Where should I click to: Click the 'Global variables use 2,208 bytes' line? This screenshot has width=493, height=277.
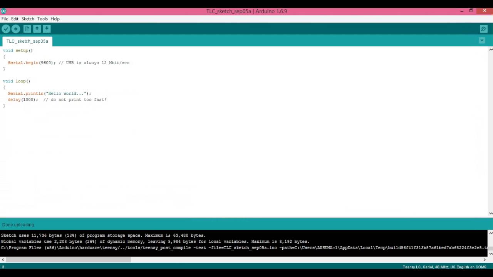pyautogui.click(x=155, y=242)
